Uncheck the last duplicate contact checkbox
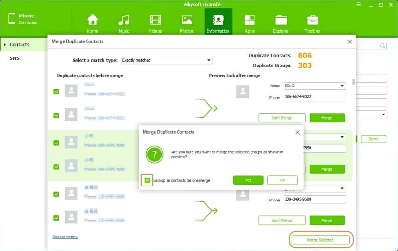This screenshot has width=398, height=251. click(56, 218)
